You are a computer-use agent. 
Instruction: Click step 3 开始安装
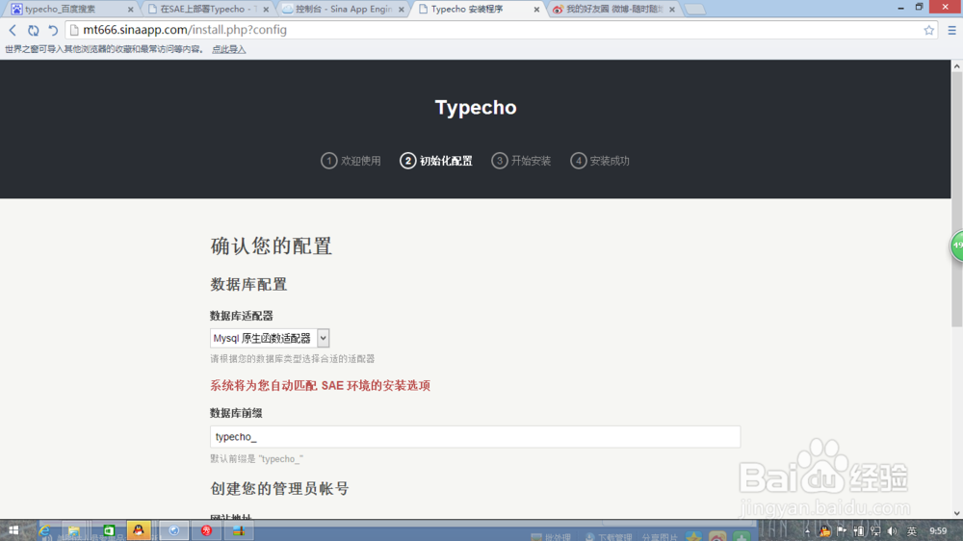[x=521, y=161]
